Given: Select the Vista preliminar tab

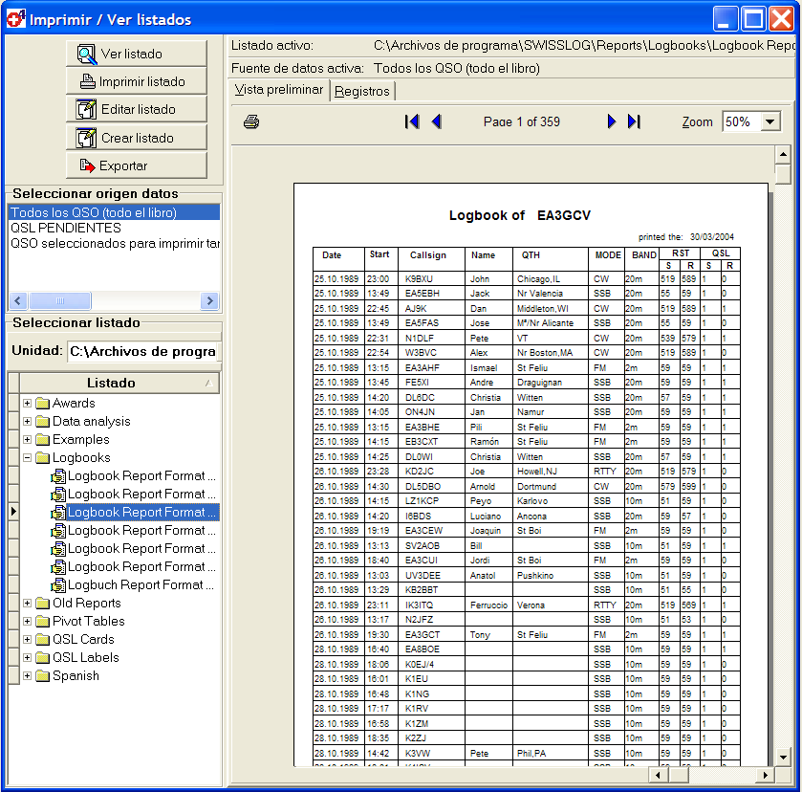Looking at the screenshot, I should coord(279,90).
